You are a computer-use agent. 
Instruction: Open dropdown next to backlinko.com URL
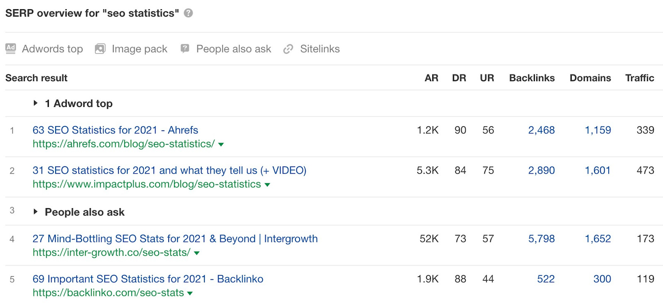190,293
